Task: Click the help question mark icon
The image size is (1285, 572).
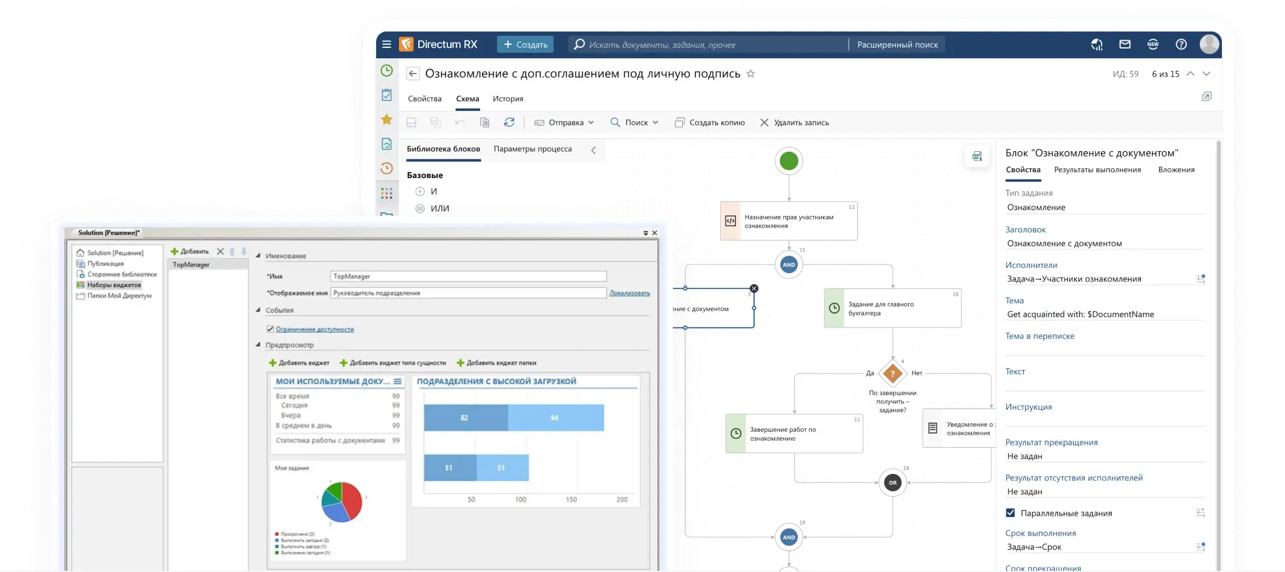Action: pyautogui.click(x=1181, y=44)
